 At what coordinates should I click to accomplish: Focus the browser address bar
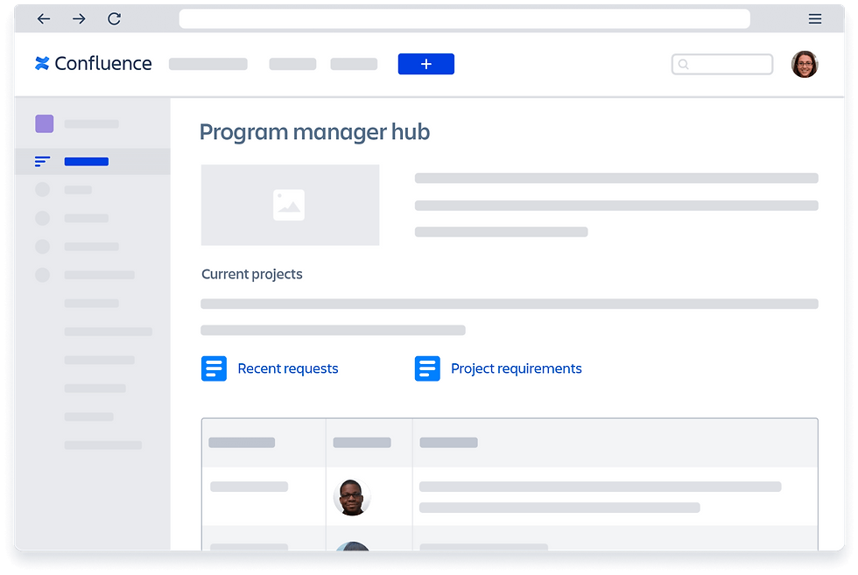465,19
